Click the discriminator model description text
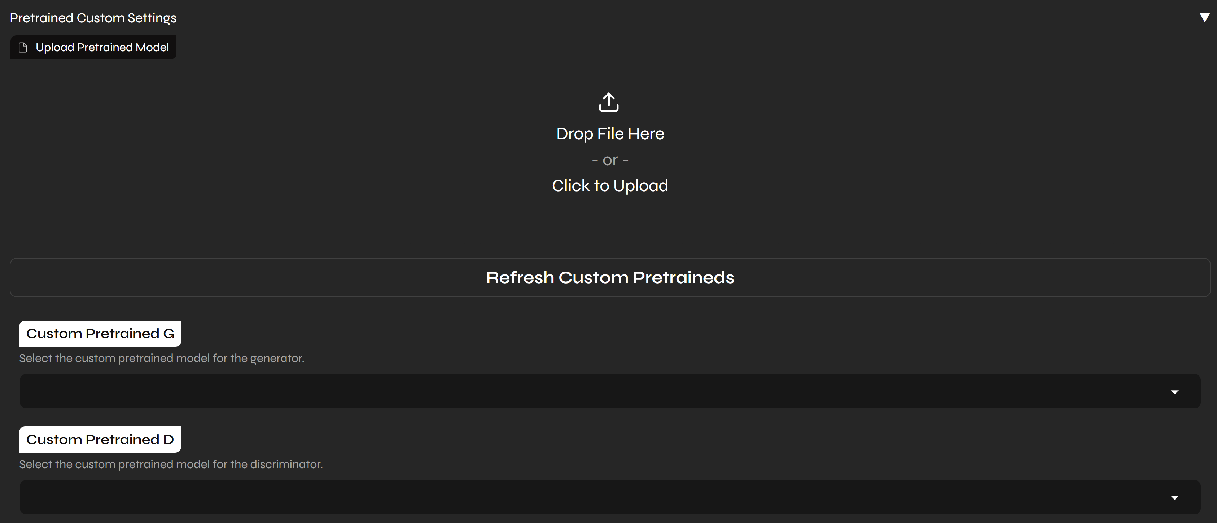 tap(171, 465)
